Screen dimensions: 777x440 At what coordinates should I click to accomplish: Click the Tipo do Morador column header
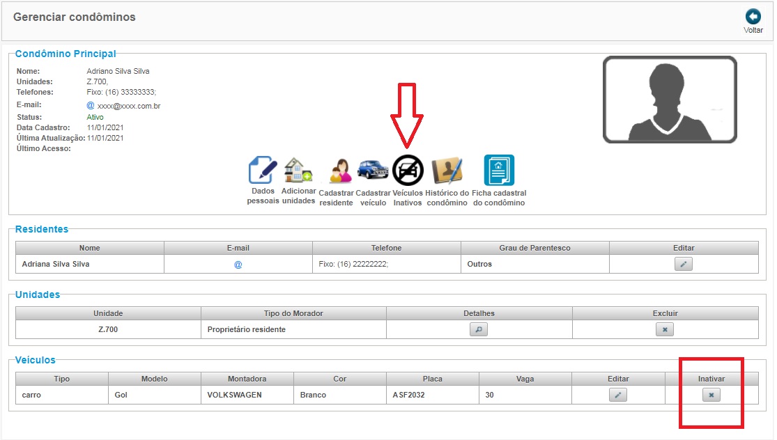point(293,313)
